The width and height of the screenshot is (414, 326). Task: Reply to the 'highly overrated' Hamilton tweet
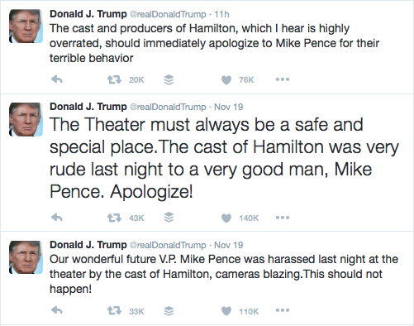tap(57, 79)
